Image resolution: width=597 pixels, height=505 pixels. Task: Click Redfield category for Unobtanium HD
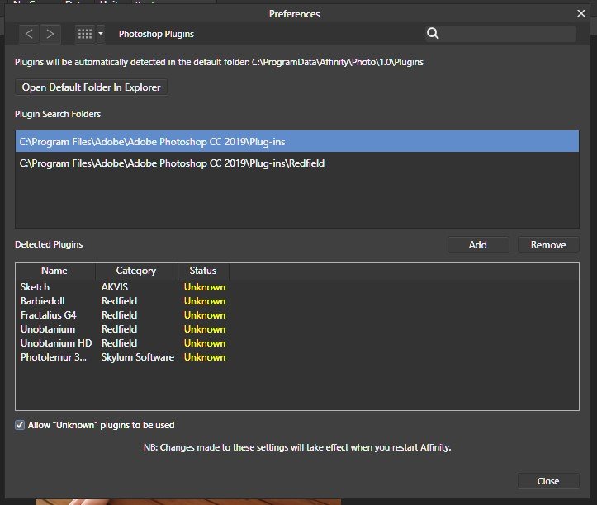click(119, 343)
